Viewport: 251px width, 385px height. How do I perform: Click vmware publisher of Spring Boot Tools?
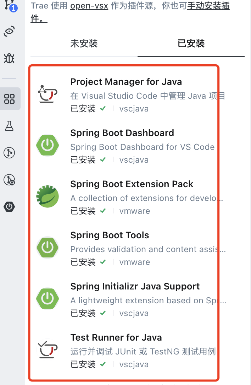[x=135, y=262]
